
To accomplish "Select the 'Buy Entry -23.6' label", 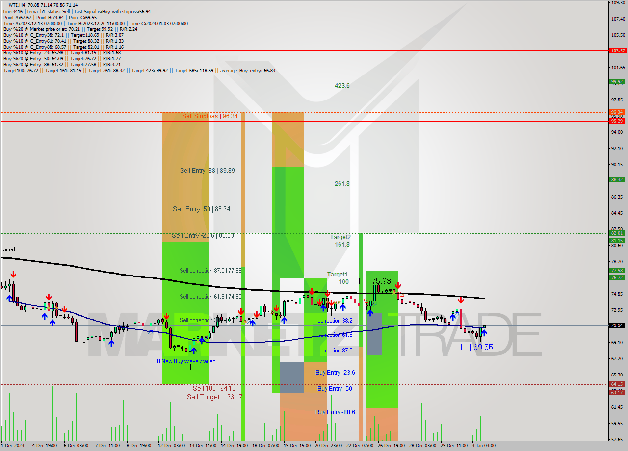I will pos(335,373).
